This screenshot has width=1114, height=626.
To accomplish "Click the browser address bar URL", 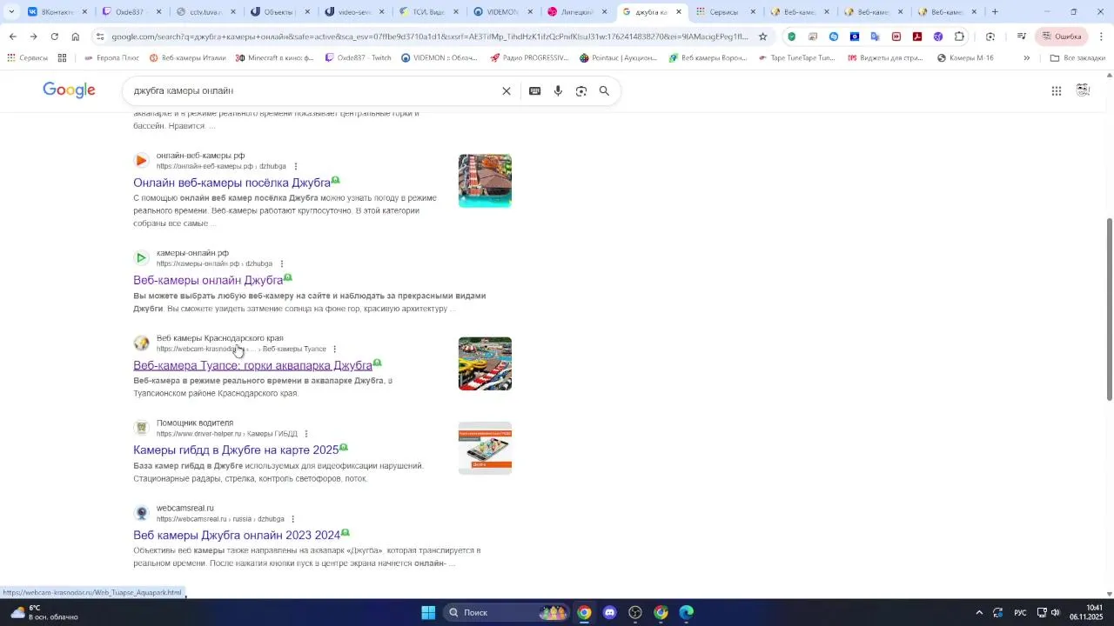I will click(429, 37).
